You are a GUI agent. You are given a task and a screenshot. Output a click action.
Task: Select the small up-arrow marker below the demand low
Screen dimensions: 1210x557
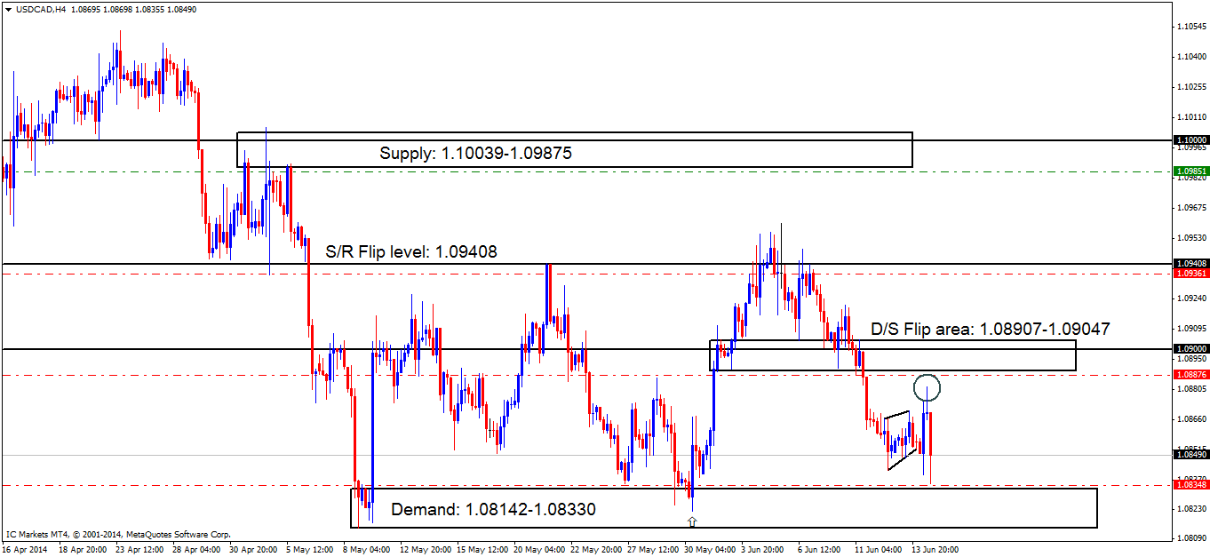tap(692, 521)
